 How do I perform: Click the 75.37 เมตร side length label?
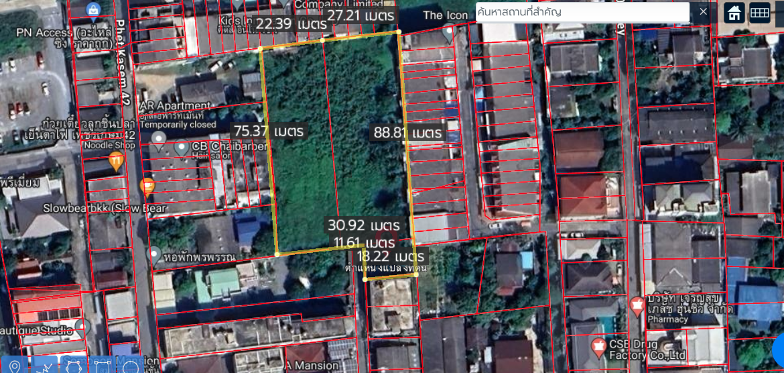[x=268, y=131]
